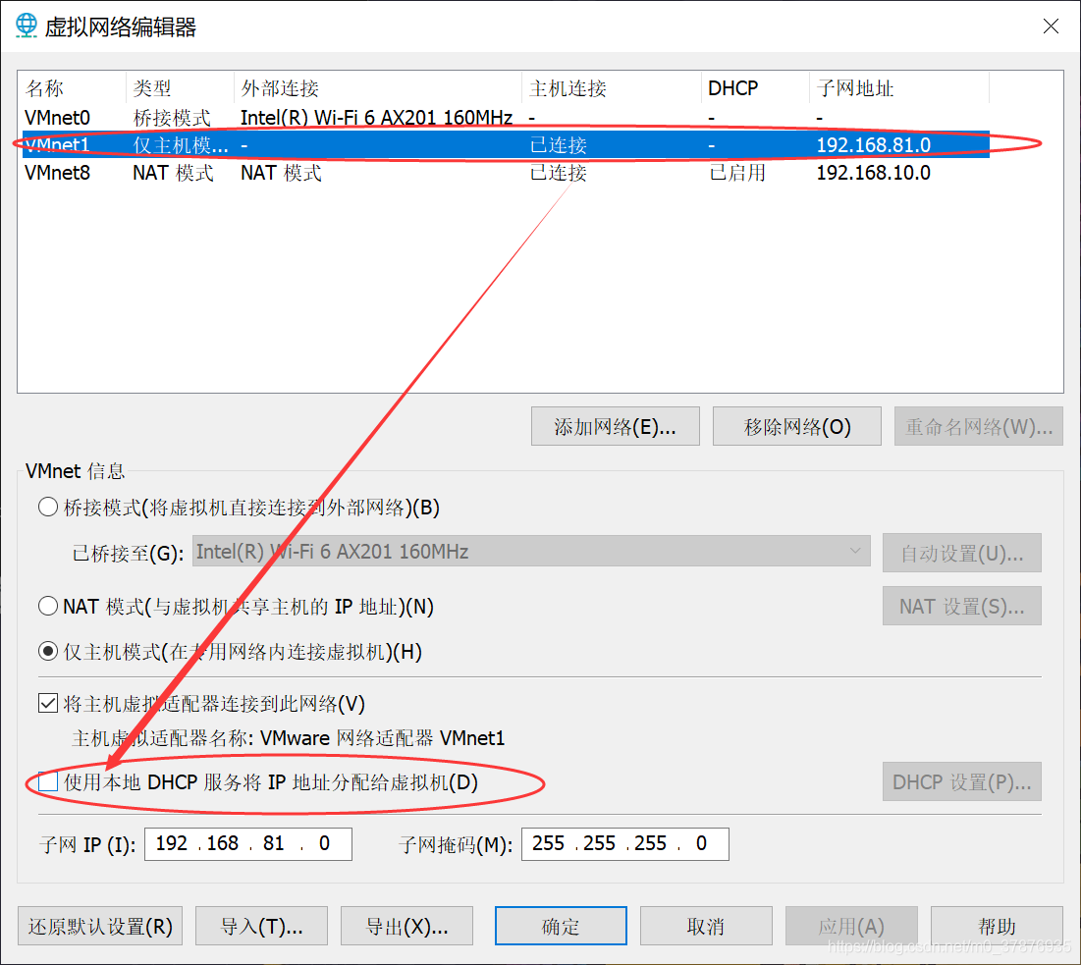
Task: Click the 移除网络(O) button
Action: pyautogui.click(x=797, y=427)
